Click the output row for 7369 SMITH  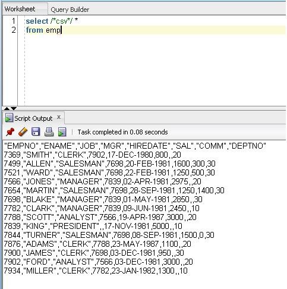point(92,155)
